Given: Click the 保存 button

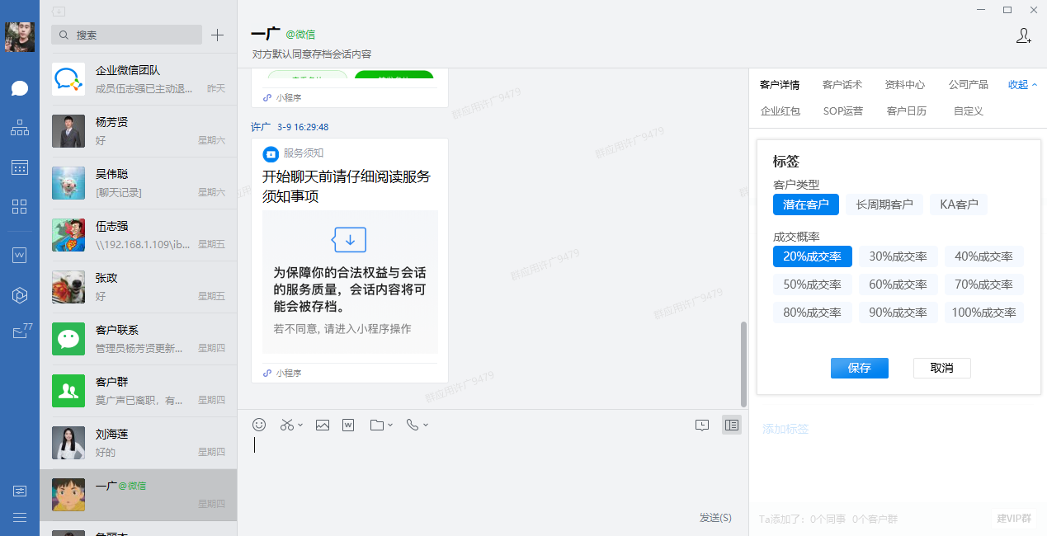Looking at the screenshot, I should pos(859,368).
